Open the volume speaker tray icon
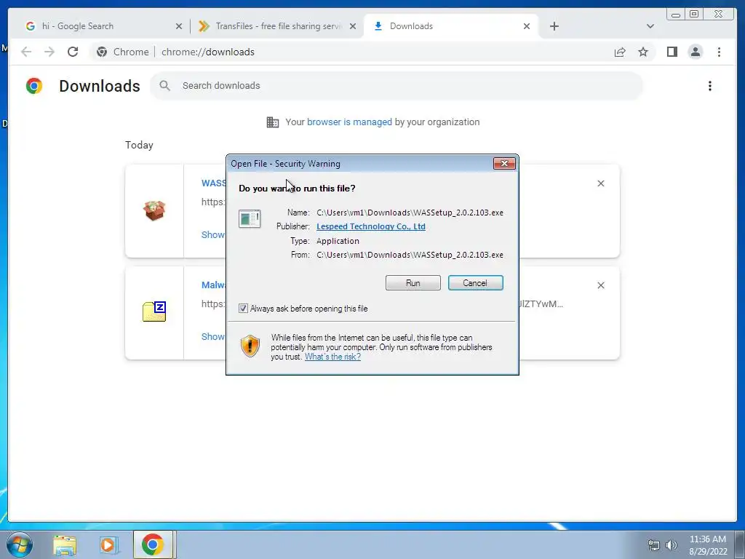This screenshot has height=559, width=745. coord(671,545)
